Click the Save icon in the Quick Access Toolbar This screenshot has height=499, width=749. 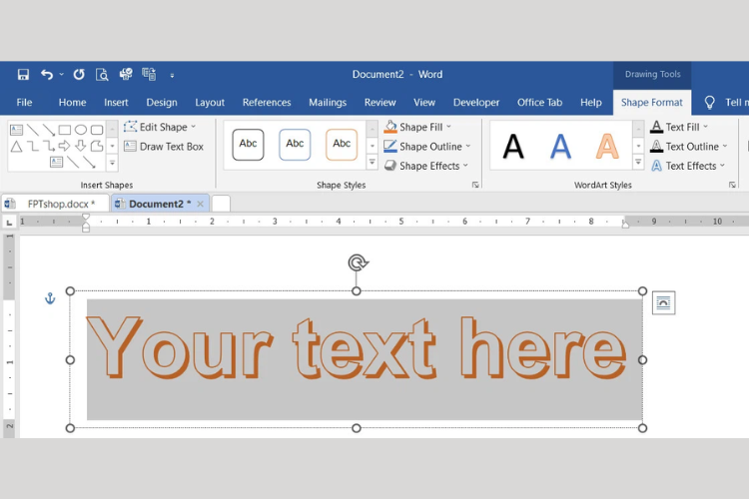click(x=23, y=75)
